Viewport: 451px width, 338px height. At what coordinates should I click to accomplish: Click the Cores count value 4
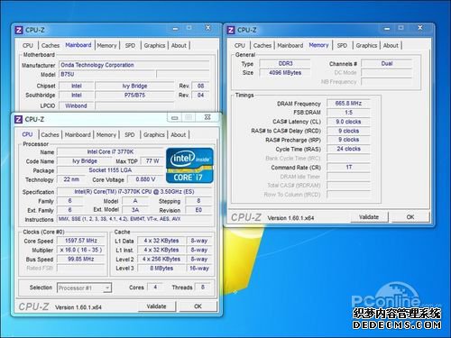click(155, 288)
